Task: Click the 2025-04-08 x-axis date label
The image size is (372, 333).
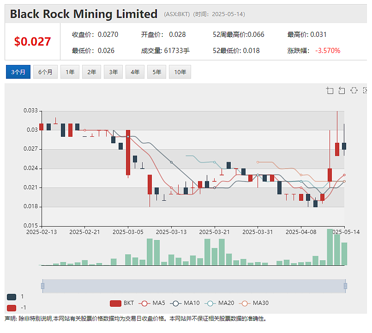Action: point(301,232)
